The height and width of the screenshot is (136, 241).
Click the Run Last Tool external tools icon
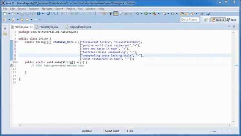154,14
